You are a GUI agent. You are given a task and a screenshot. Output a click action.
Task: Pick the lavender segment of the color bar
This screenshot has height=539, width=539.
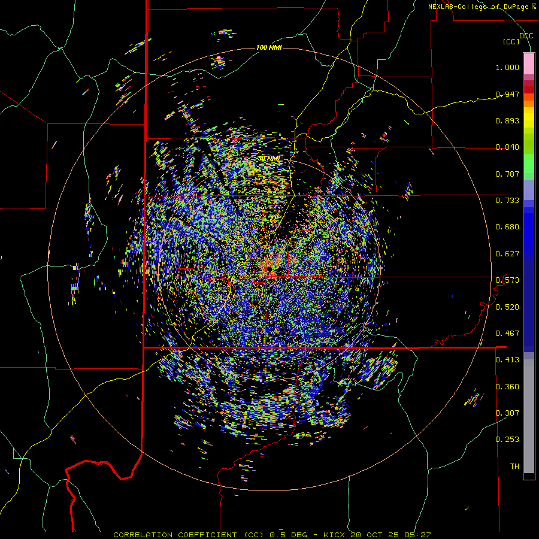tap(529, 190)
